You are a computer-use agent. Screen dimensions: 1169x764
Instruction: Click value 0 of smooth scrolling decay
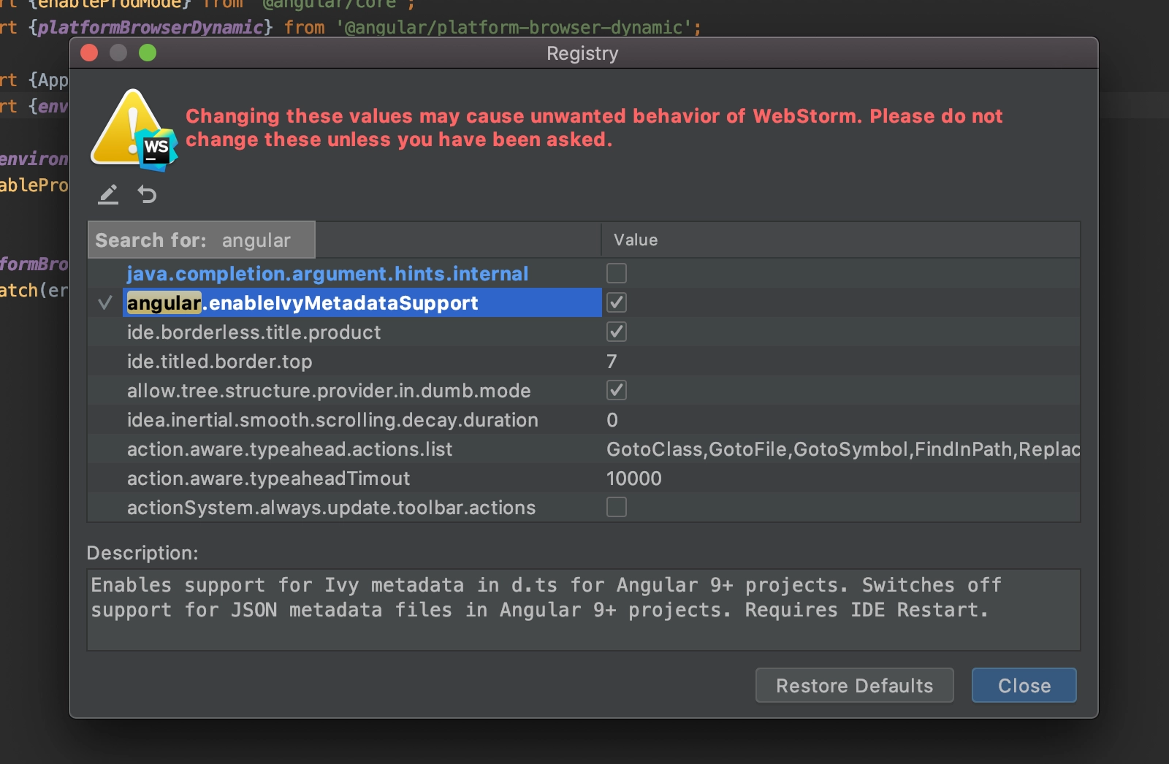pos(612,419)
